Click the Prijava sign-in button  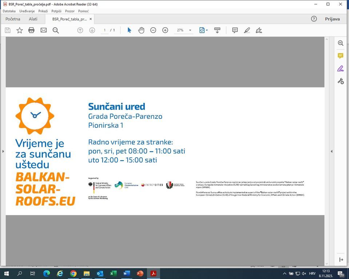coord(332,19)
